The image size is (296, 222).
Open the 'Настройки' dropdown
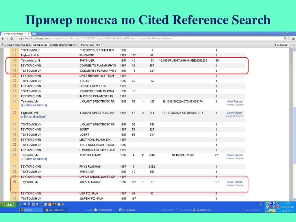coord(282,45)
